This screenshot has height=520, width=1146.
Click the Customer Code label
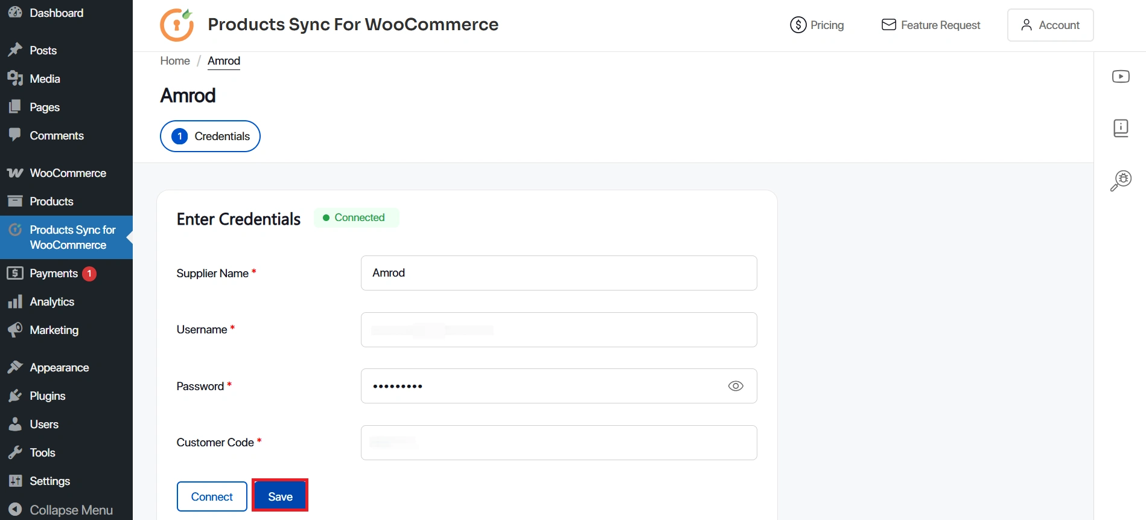pos(215,443)
